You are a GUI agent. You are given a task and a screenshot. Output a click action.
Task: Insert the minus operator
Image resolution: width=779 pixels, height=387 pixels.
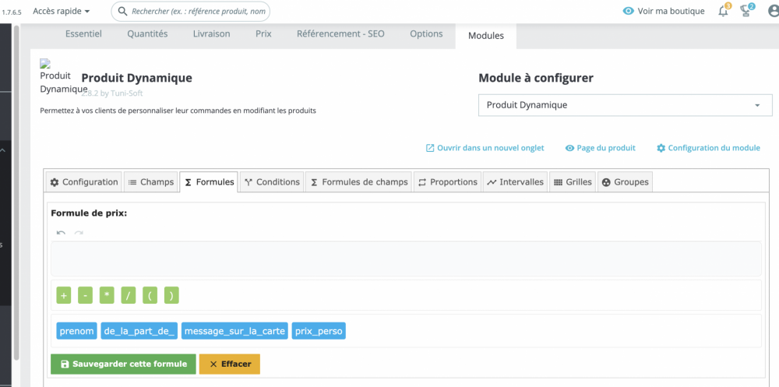pyautogui.click(x=86, y=295)
